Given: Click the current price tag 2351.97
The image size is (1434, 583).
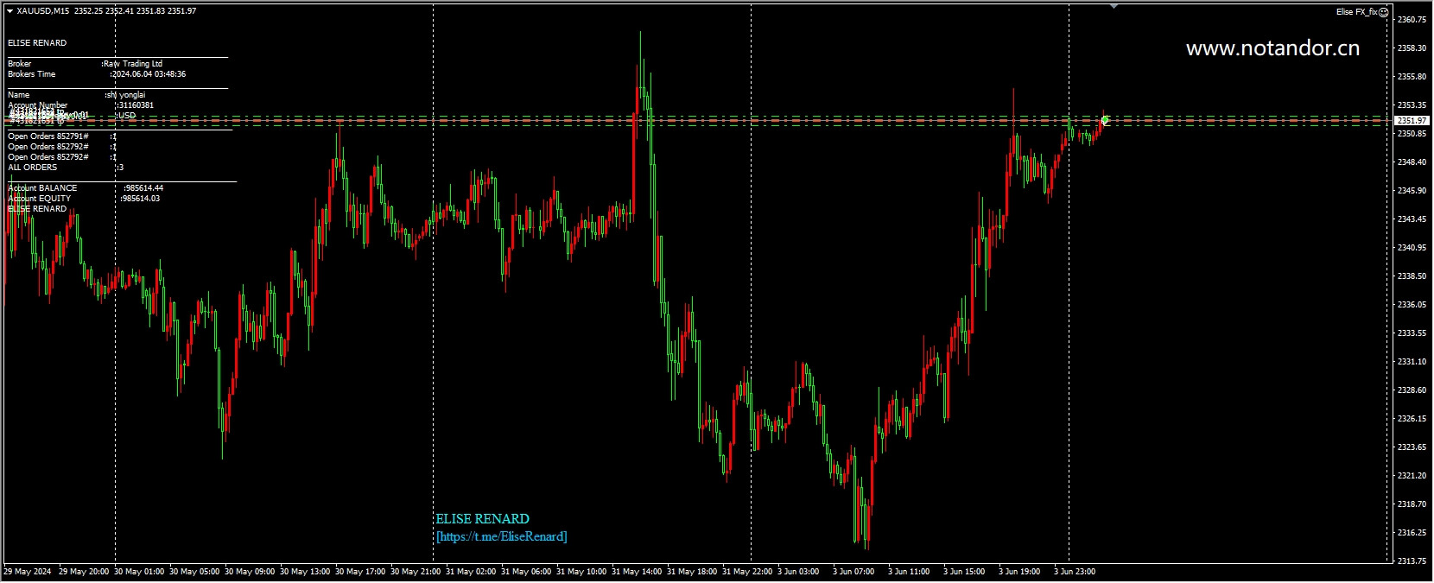Looking at the screenshot, I should [x=1412, y=120].
